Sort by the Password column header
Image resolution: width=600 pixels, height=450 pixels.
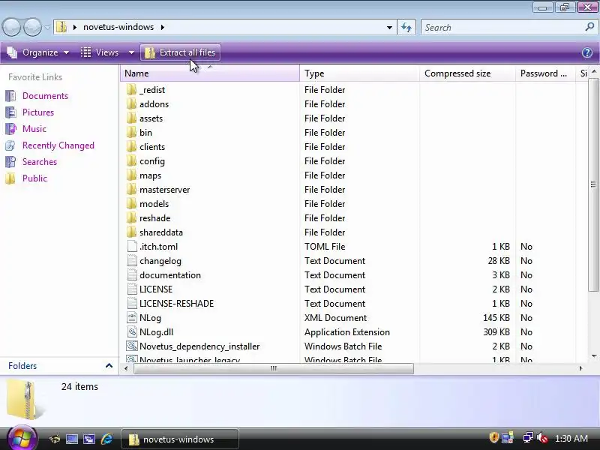pos(545,73)
